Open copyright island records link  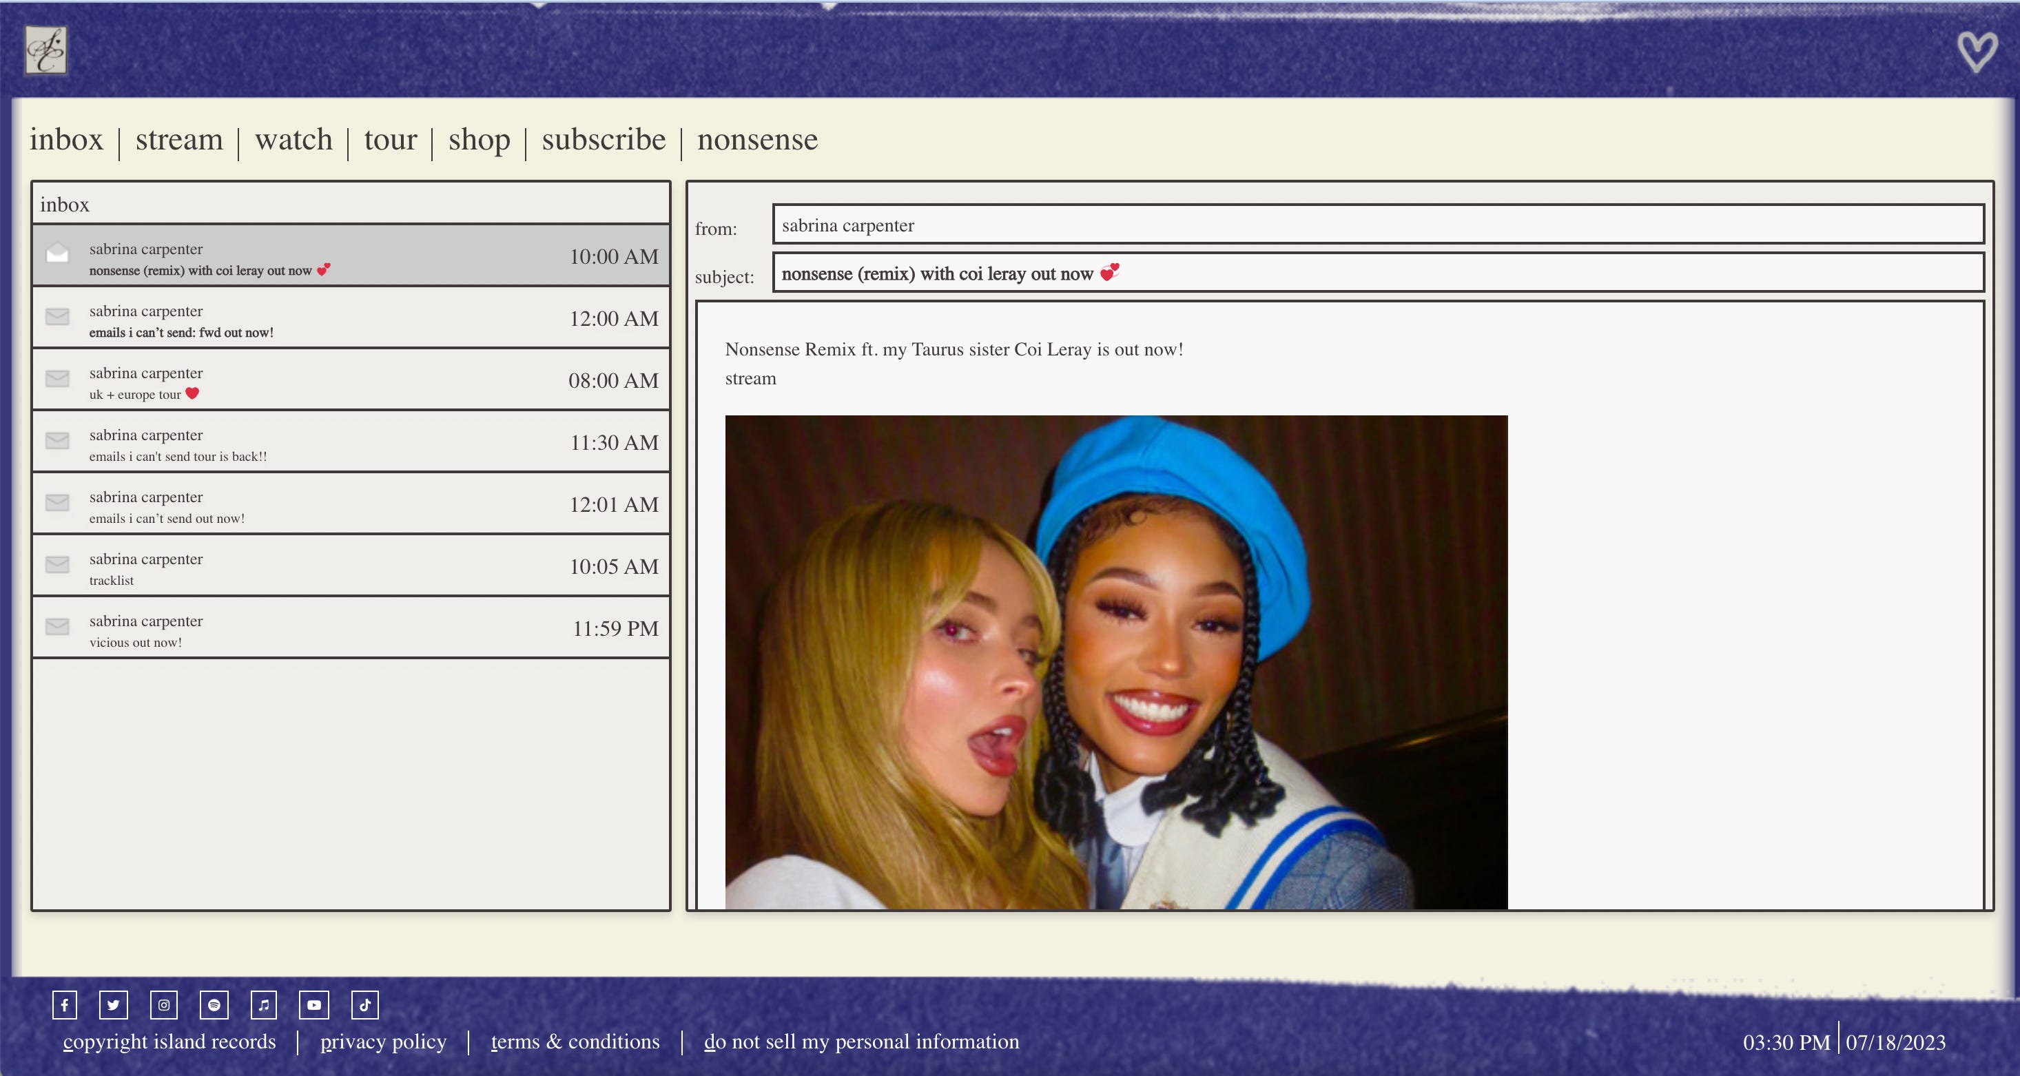pyautogui.click(x=169, y=1042)
